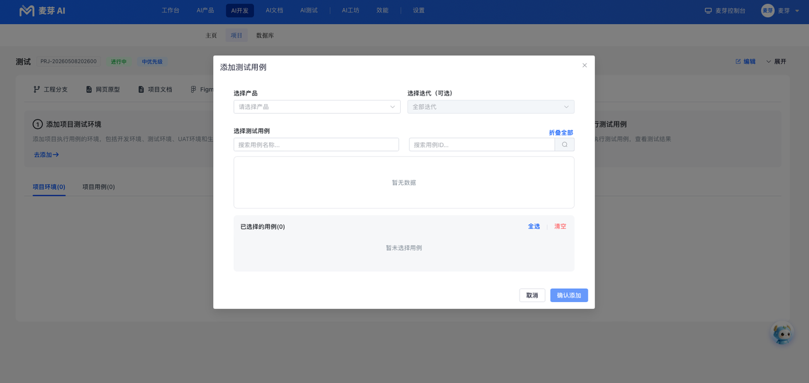Click the 折叠全部 link

click(561, 133)
